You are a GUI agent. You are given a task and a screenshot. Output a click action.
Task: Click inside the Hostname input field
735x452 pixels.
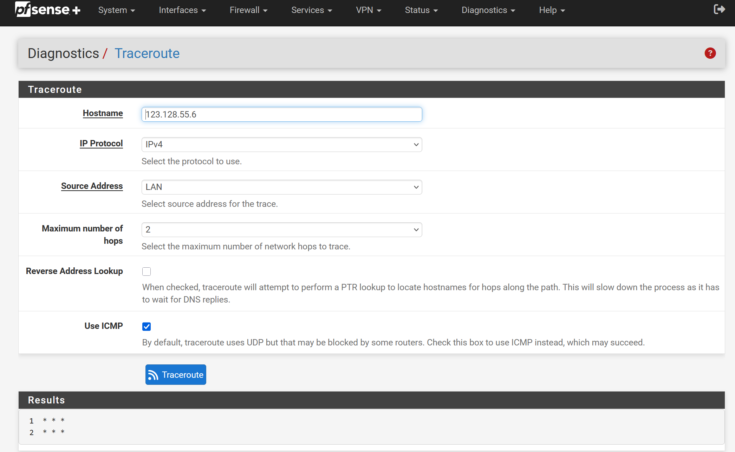(x=281, y=114)
